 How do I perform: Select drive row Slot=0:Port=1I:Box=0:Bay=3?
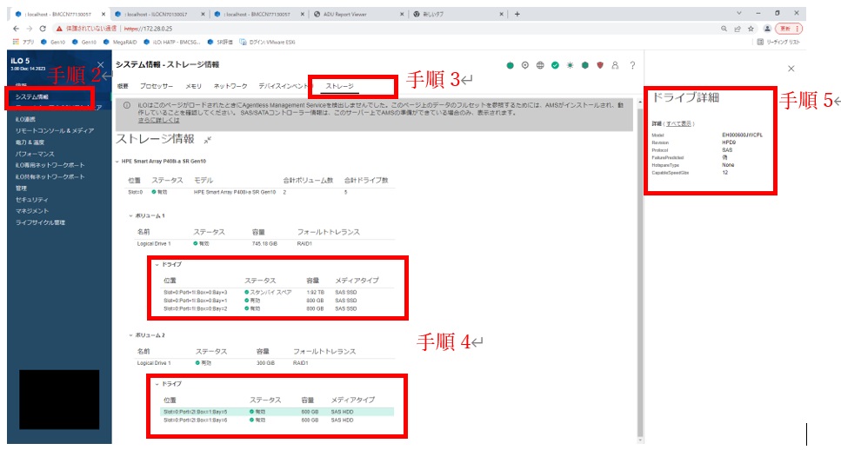tap(277, 293)
